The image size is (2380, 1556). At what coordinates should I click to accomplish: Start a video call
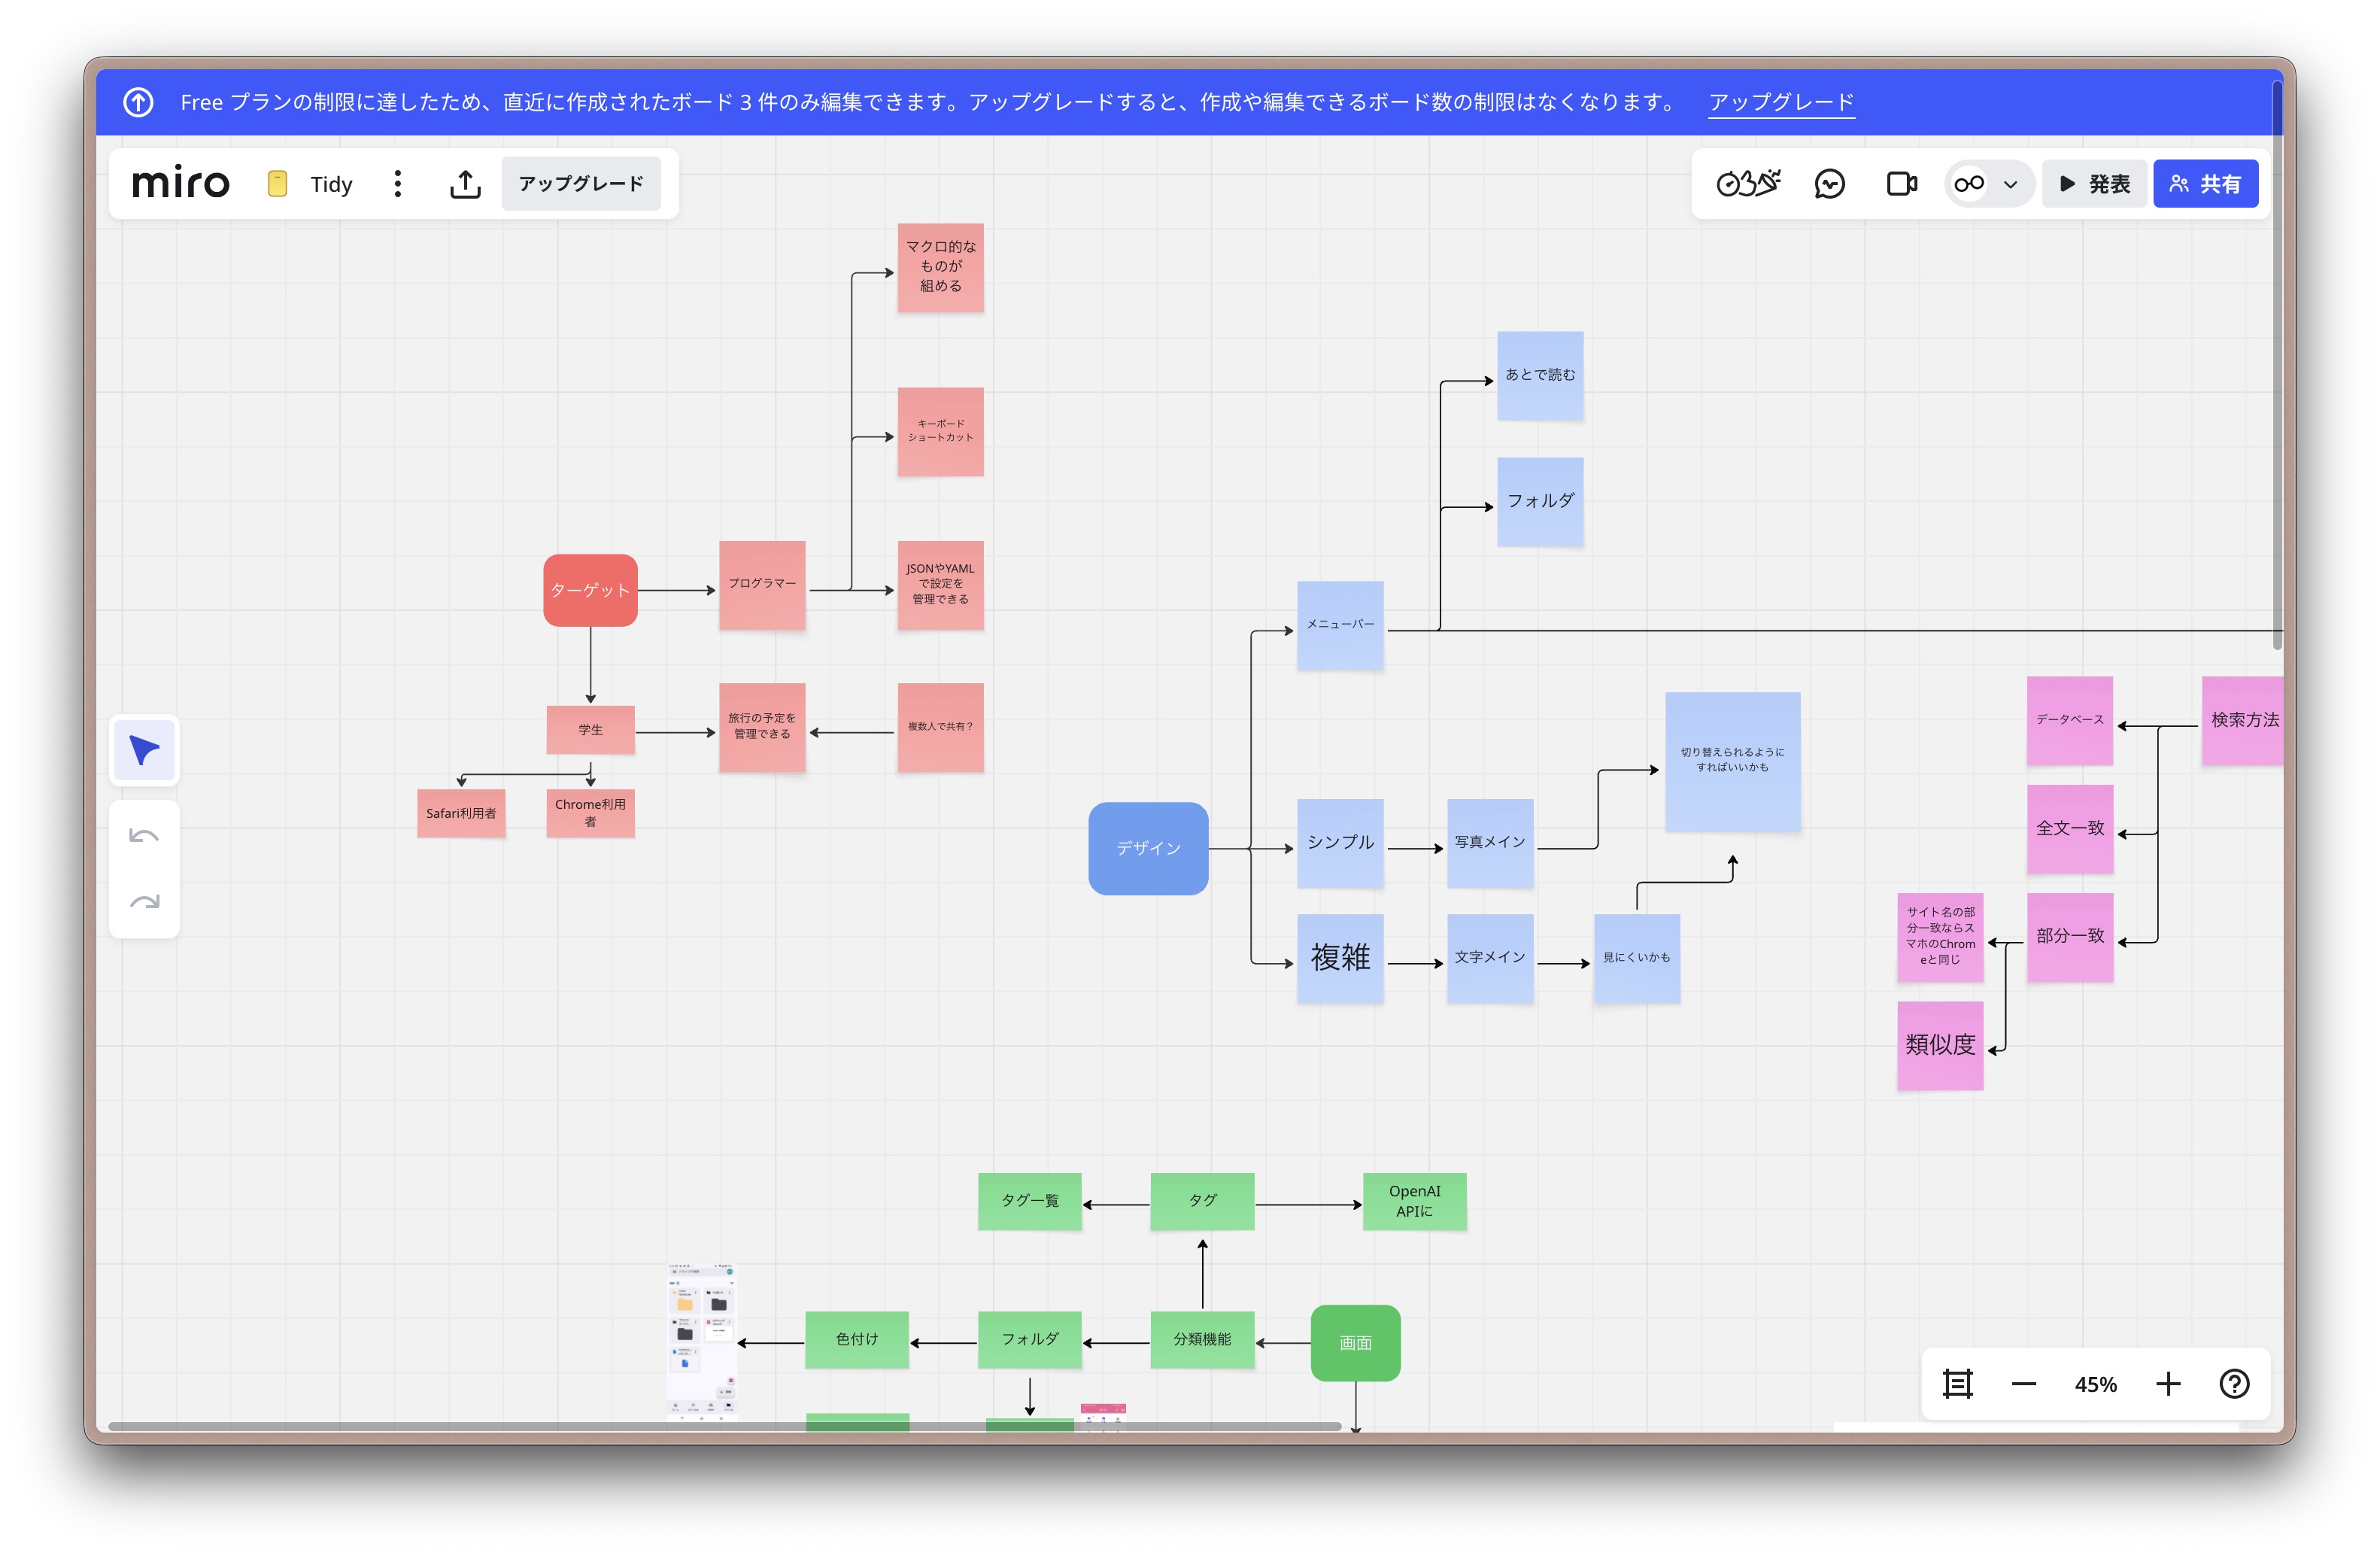click(1901, 184)
